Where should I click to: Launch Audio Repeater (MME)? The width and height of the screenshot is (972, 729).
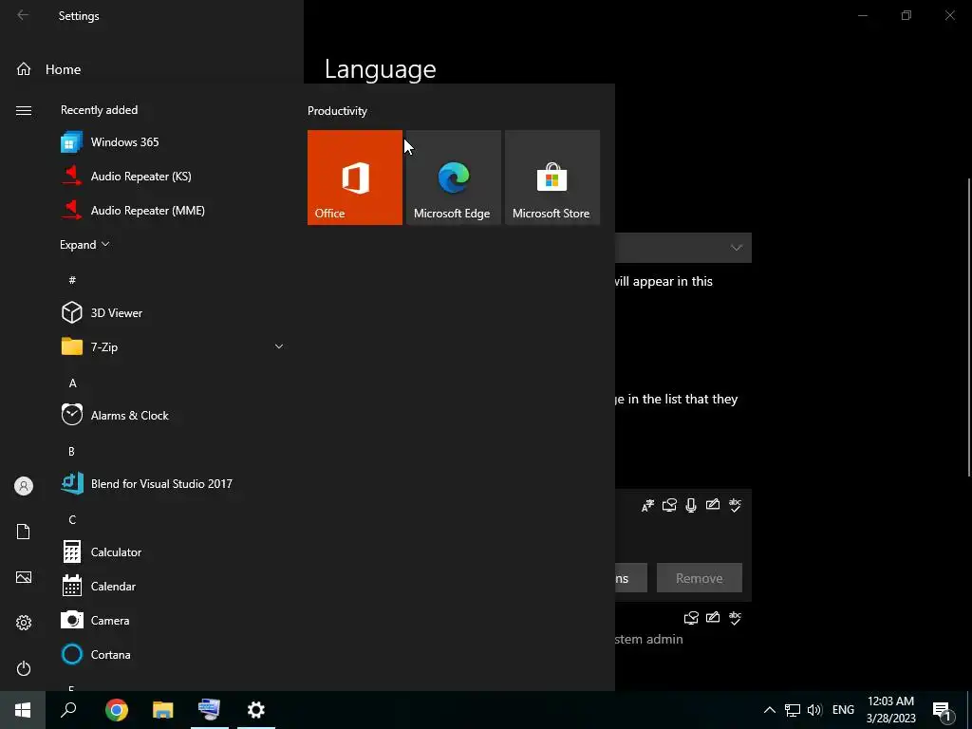(173, 210)
